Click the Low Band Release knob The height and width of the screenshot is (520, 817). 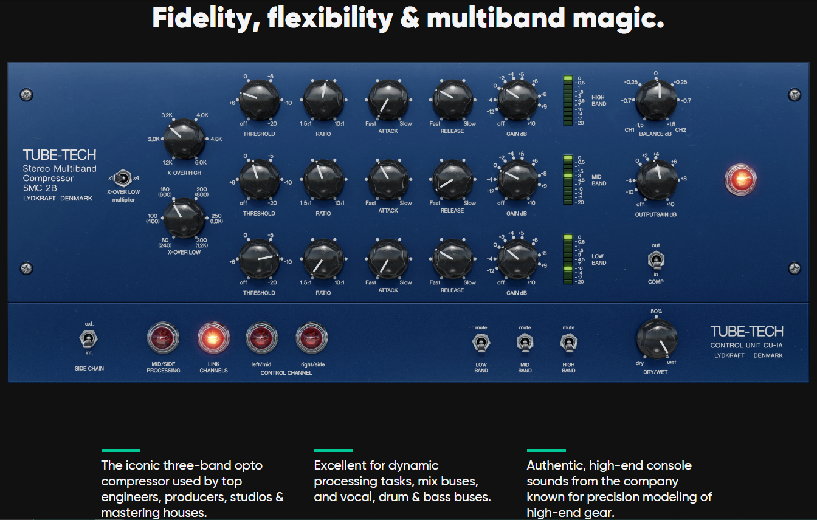pos(452,259)
